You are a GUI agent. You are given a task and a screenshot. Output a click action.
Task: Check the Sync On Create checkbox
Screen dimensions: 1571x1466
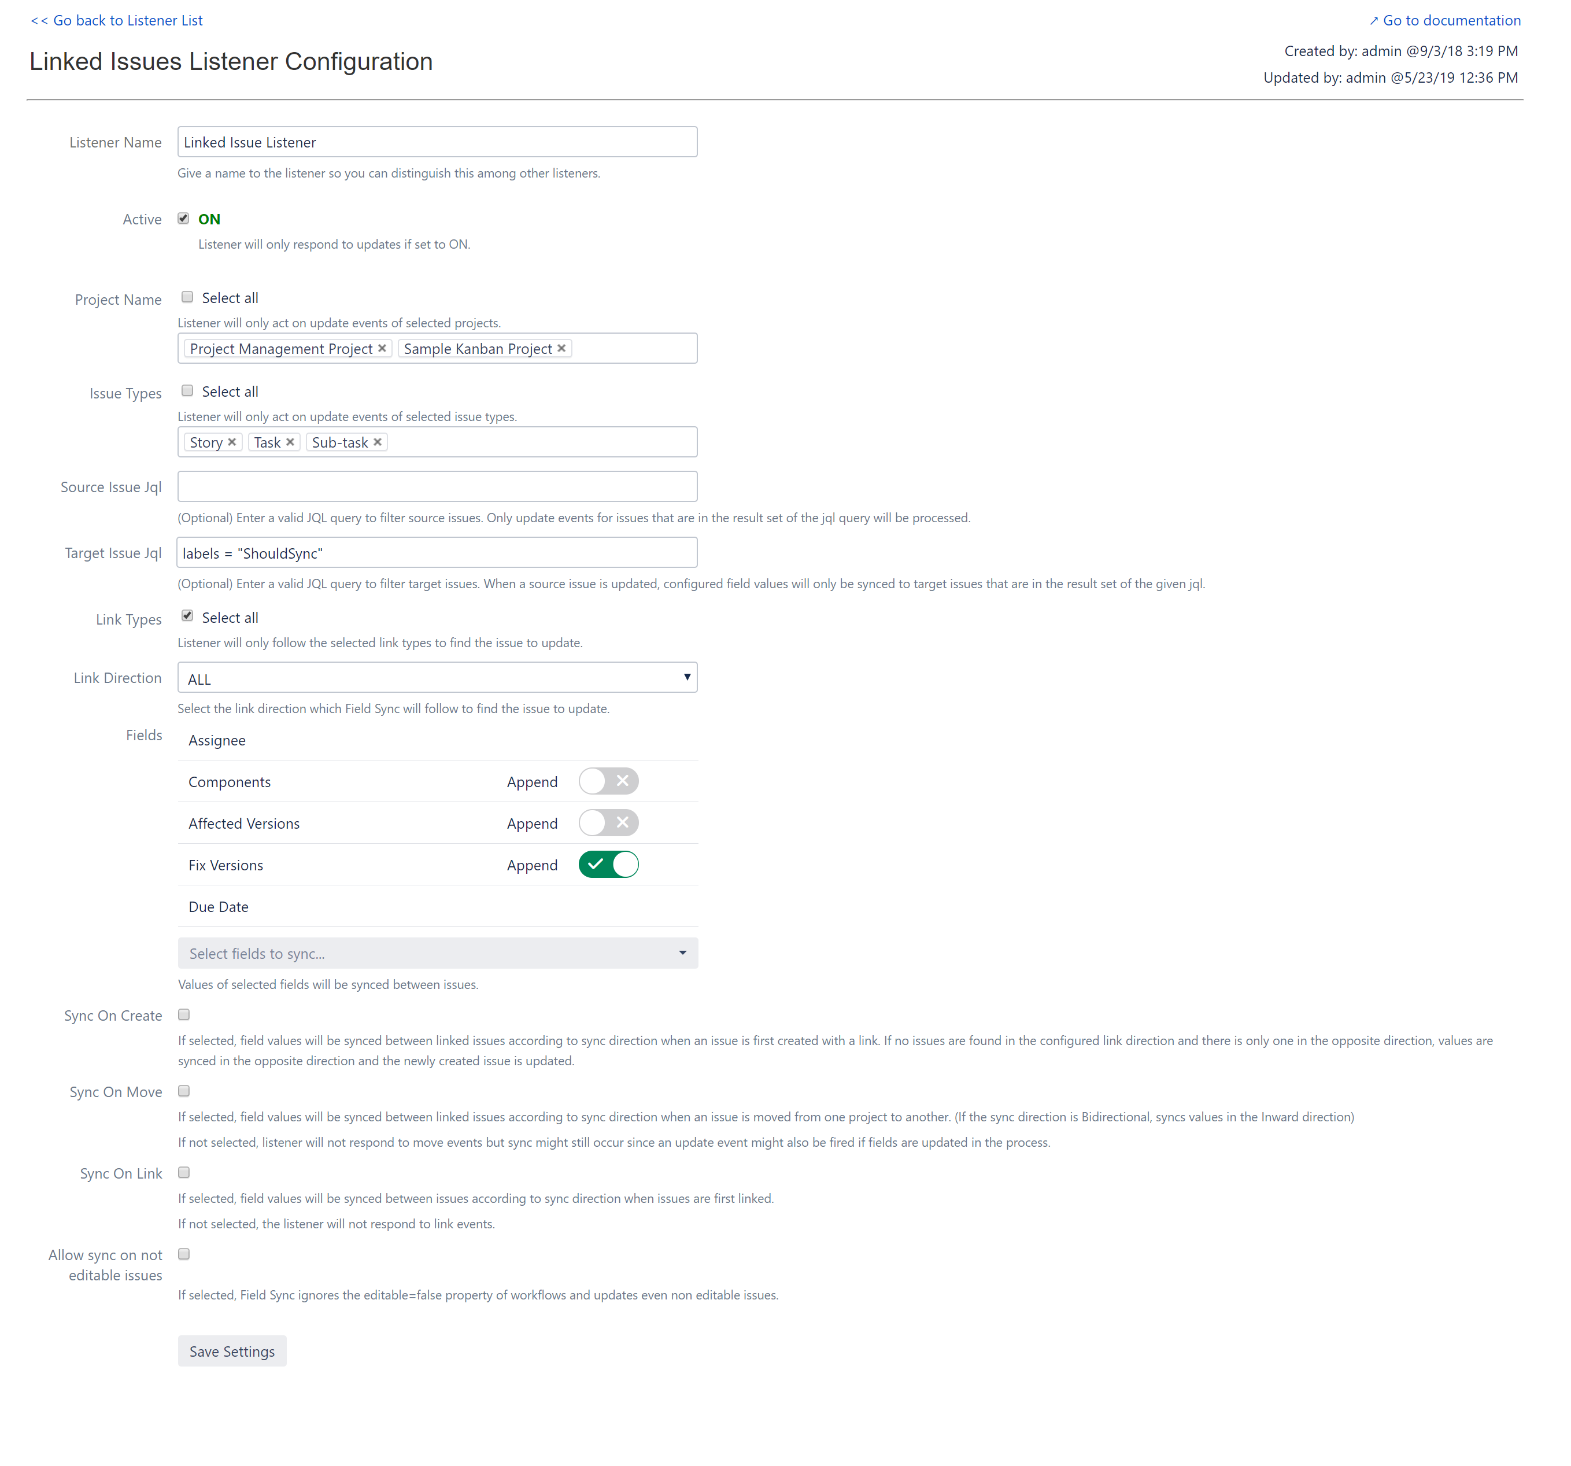coord(183,1015)
